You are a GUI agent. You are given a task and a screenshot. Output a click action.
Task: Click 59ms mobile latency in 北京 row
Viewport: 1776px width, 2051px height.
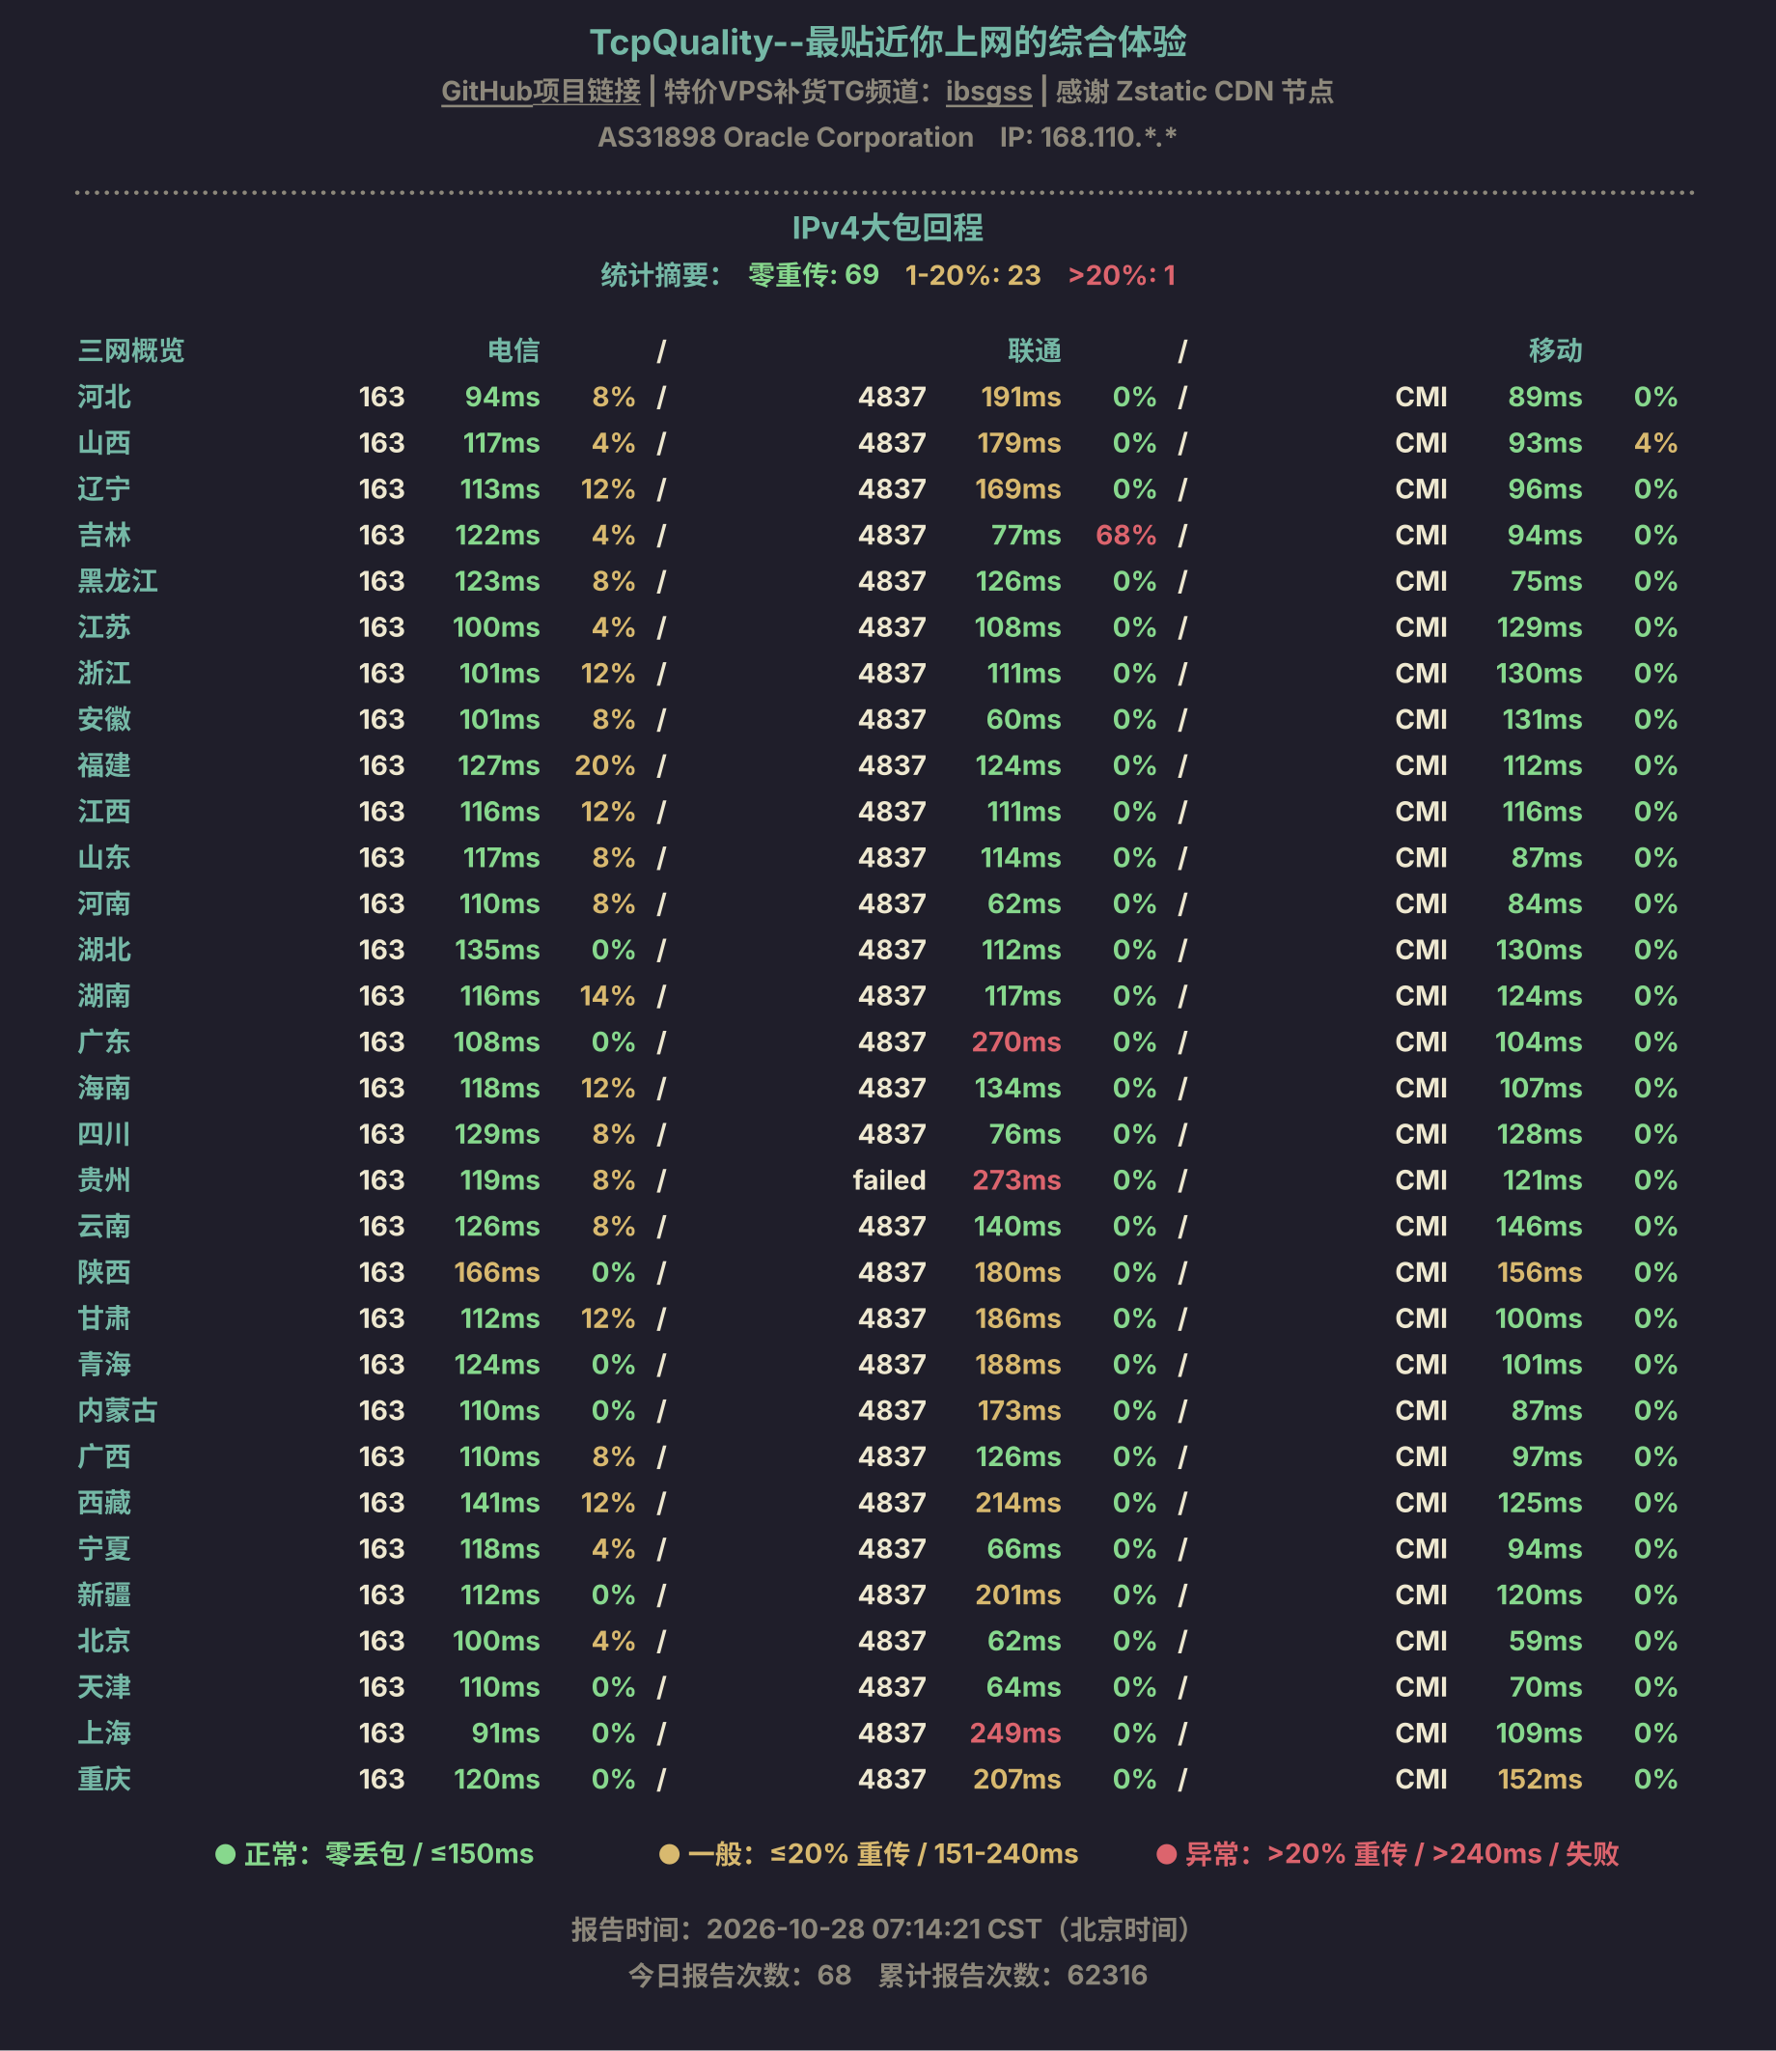[x=1545, y=1641]
